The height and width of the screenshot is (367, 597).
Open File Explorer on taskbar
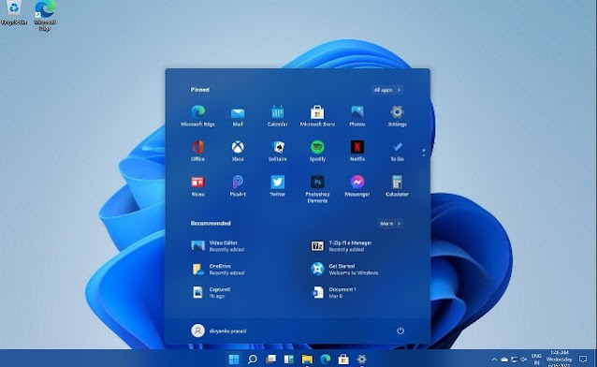click(x=307, y=359)
